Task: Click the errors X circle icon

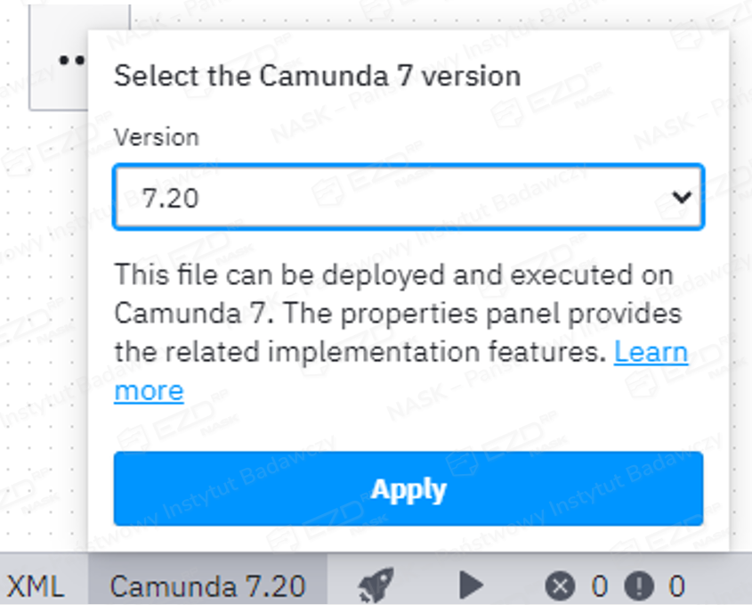Action: click(x=560, y=585)
